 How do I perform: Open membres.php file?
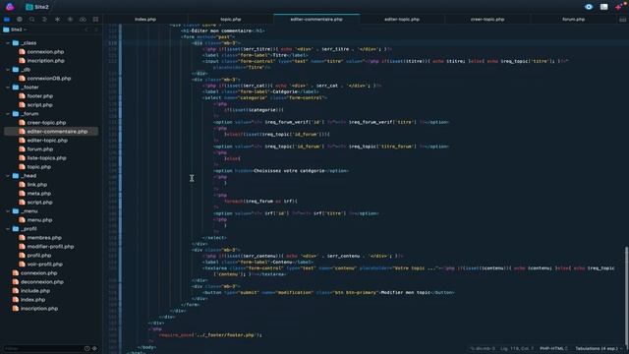coord(40,238)
